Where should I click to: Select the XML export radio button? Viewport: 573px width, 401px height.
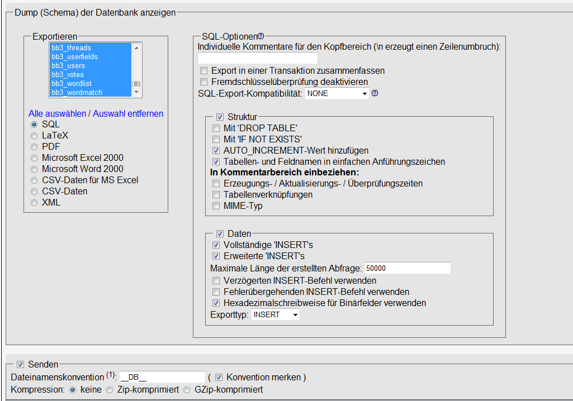coord(35,203)
